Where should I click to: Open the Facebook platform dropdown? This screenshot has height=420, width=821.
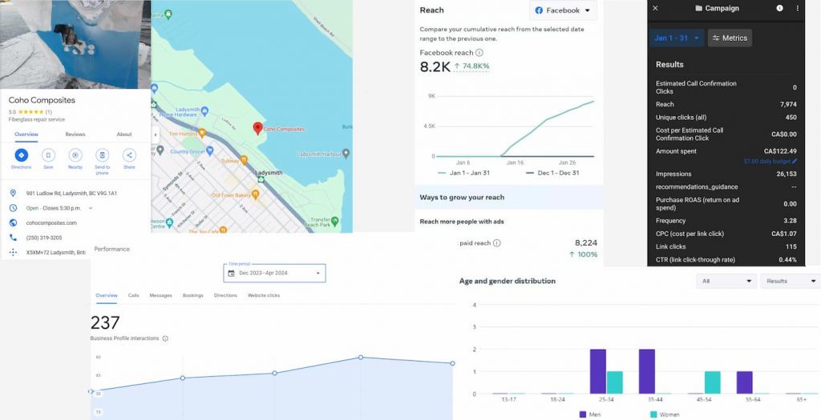(563, 10)
